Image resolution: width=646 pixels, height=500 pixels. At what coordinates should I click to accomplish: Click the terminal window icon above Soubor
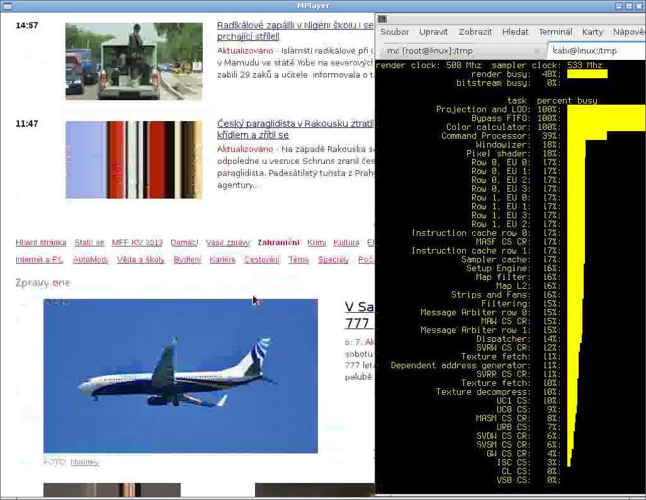[x=382, y=19]
